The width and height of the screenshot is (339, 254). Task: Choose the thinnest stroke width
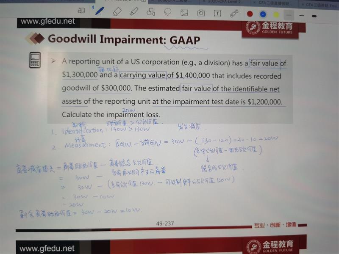coord(289,15)
